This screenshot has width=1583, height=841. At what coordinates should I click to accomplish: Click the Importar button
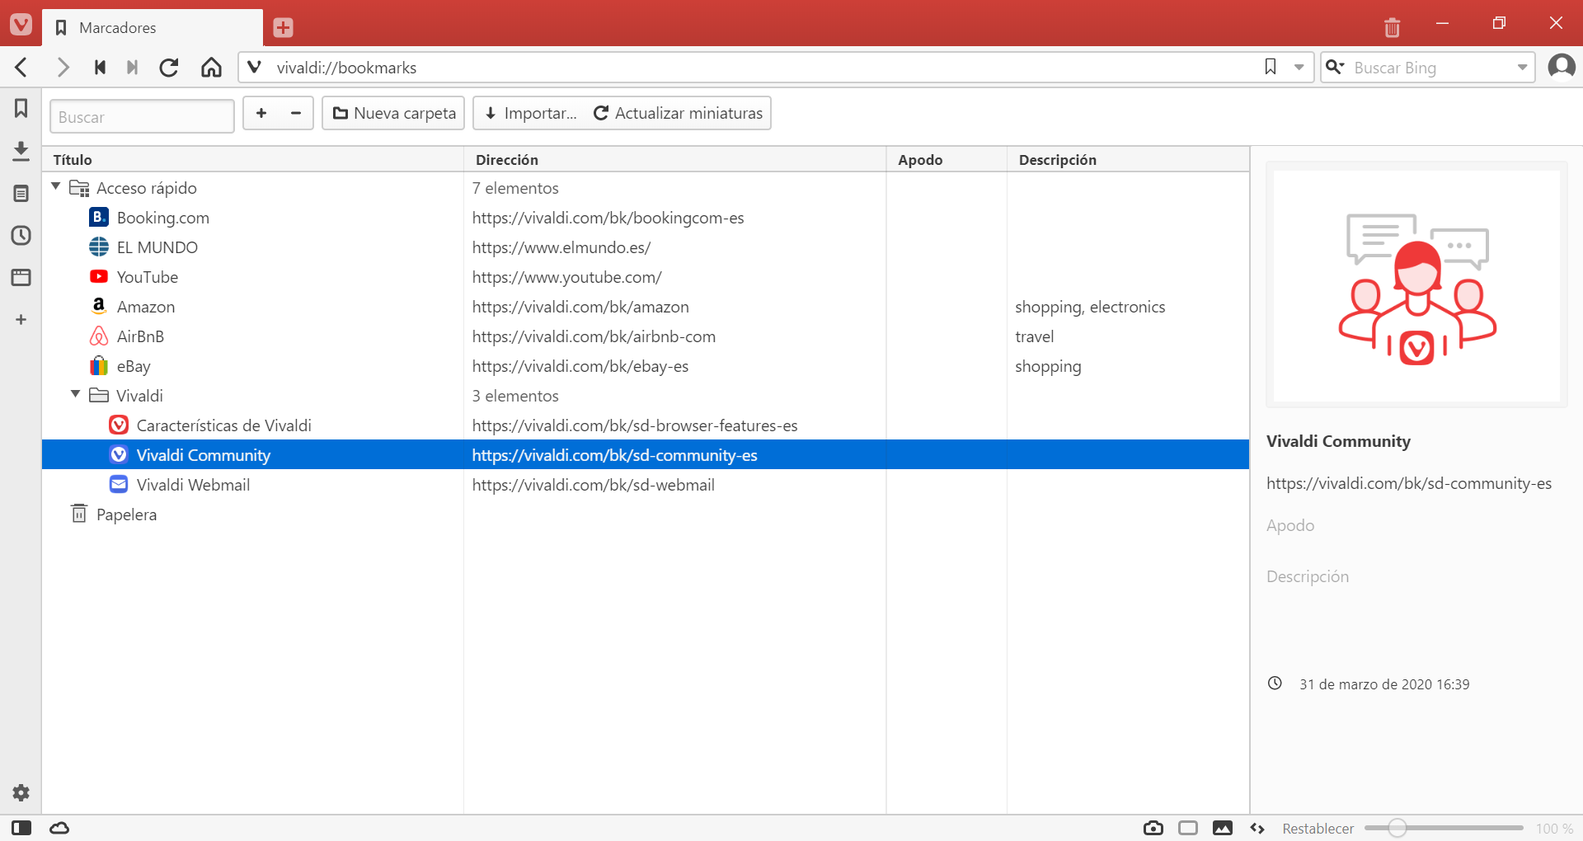(531, 113)
